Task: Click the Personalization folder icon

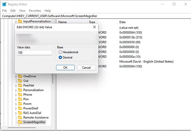Action: (x=20, y=90)
